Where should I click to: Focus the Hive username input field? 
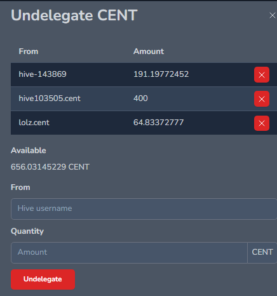[x=144, y=209]
